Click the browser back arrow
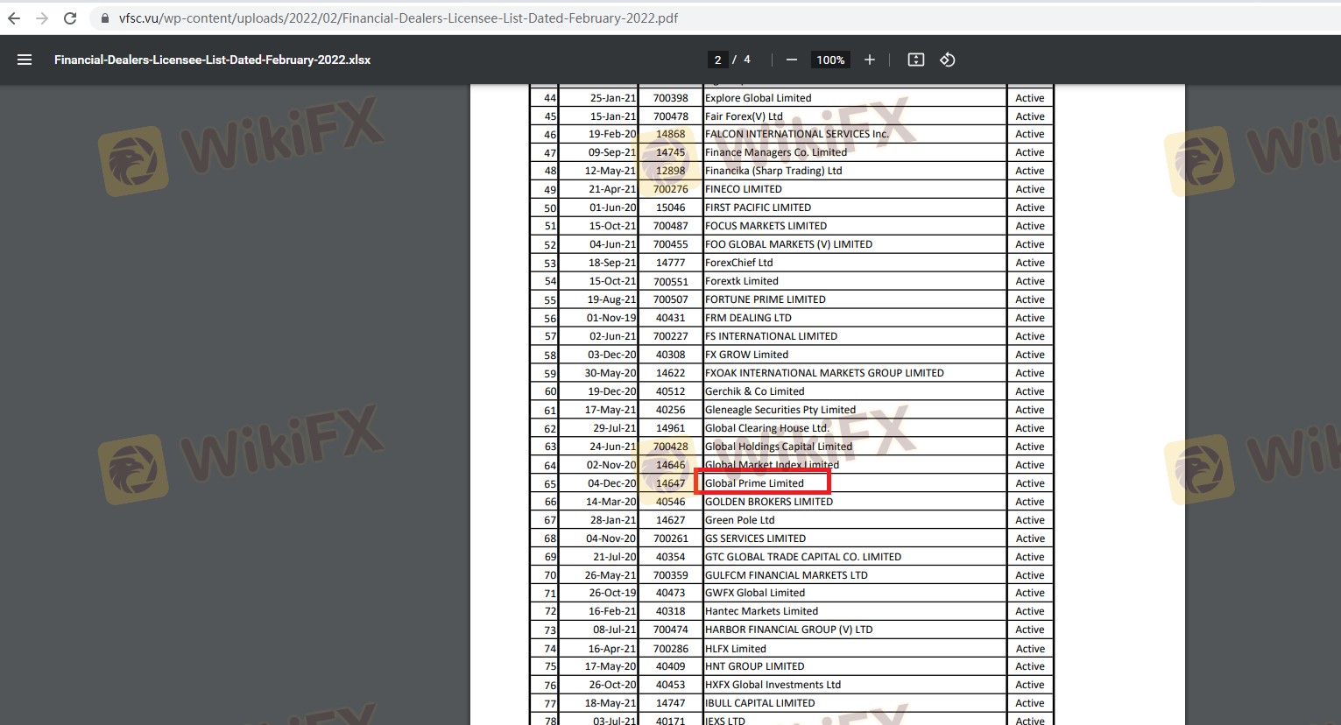 pyautogui.click(x=14, y=18)
